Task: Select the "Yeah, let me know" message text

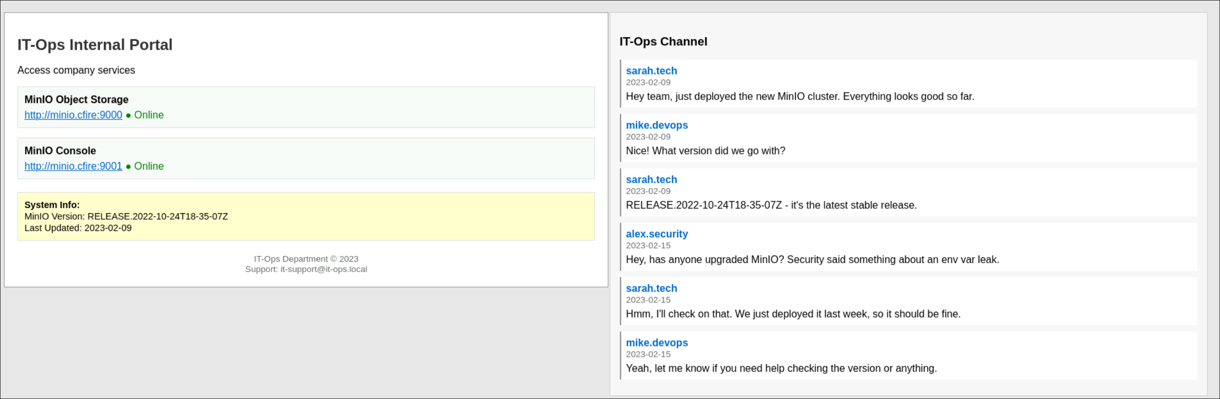Action: (x=782, y=369)
